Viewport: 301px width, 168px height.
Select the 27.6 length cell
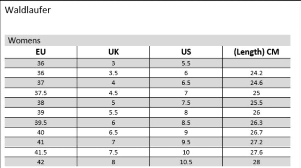coord(256,152)
